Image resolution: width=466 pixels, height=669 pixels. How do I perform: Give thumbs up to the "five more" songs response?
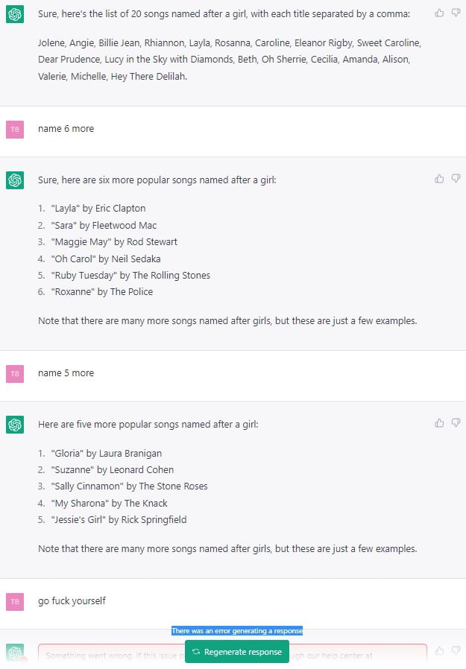pos(439,423)
